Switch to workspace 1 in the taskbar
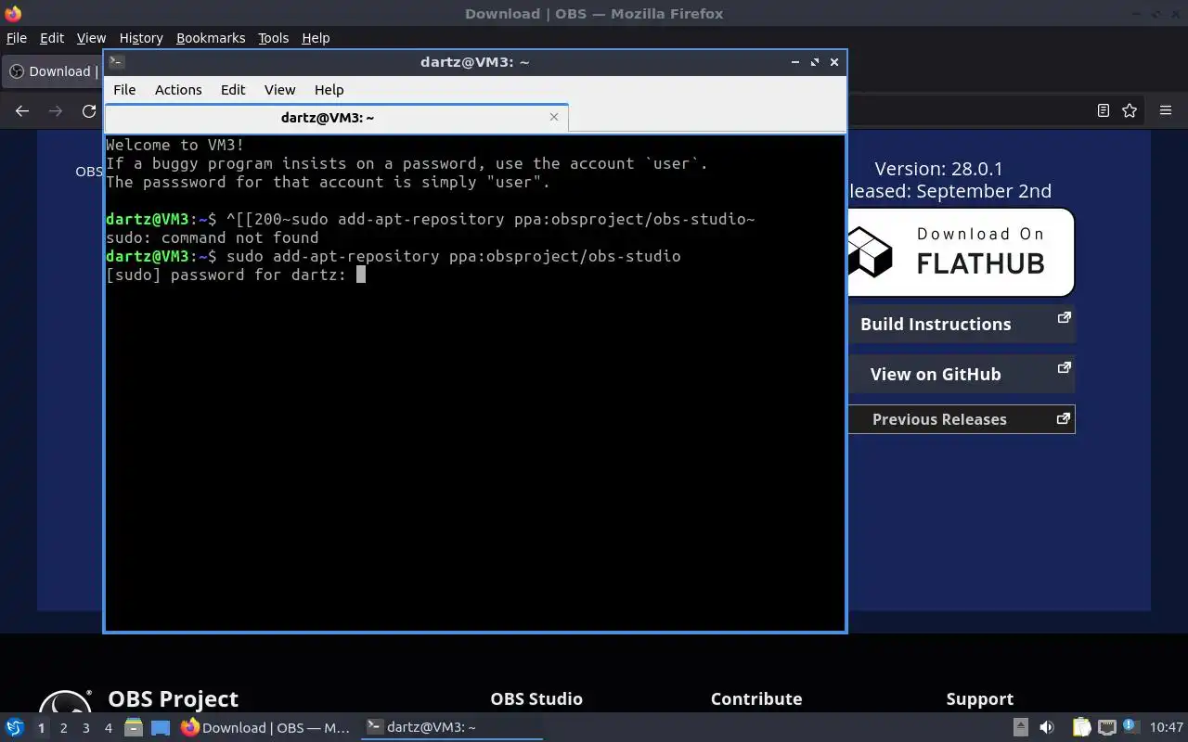Screen dimensions: 1188x742 tap(41, 728)
